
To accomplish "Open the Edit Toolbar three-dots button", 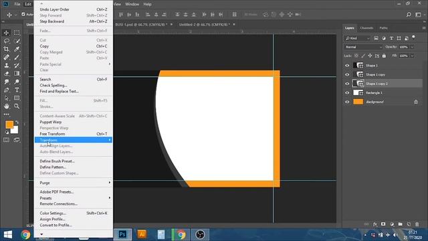I will [x=6, y=114].
